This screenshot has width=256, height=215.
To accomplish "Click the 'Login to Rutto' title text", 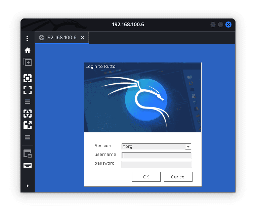I will [100, 67].
